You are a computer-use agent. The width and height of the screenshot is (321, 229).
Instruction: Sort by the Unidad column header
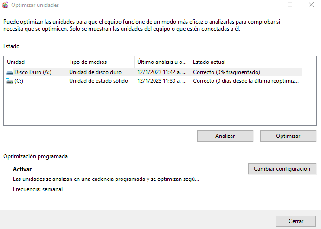35,62
